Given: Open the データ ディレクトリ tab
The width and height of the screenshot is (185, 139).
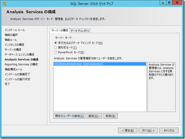Looking at the screenshot, I should pos(80,31).
